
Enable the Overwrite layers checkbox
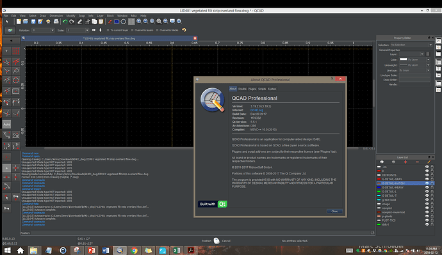point(132,30)
